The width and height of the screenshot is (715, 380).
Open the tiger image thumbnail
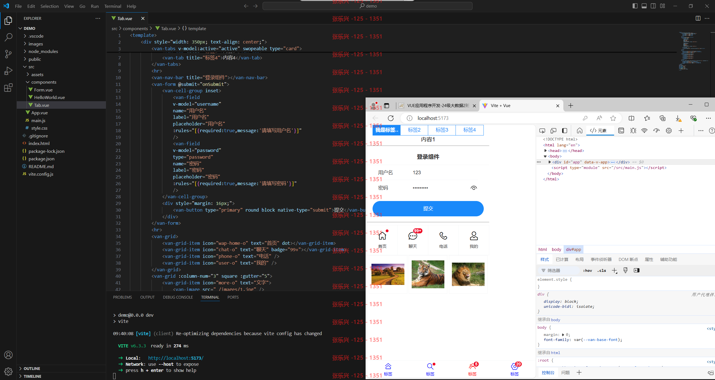click(428, 274)
